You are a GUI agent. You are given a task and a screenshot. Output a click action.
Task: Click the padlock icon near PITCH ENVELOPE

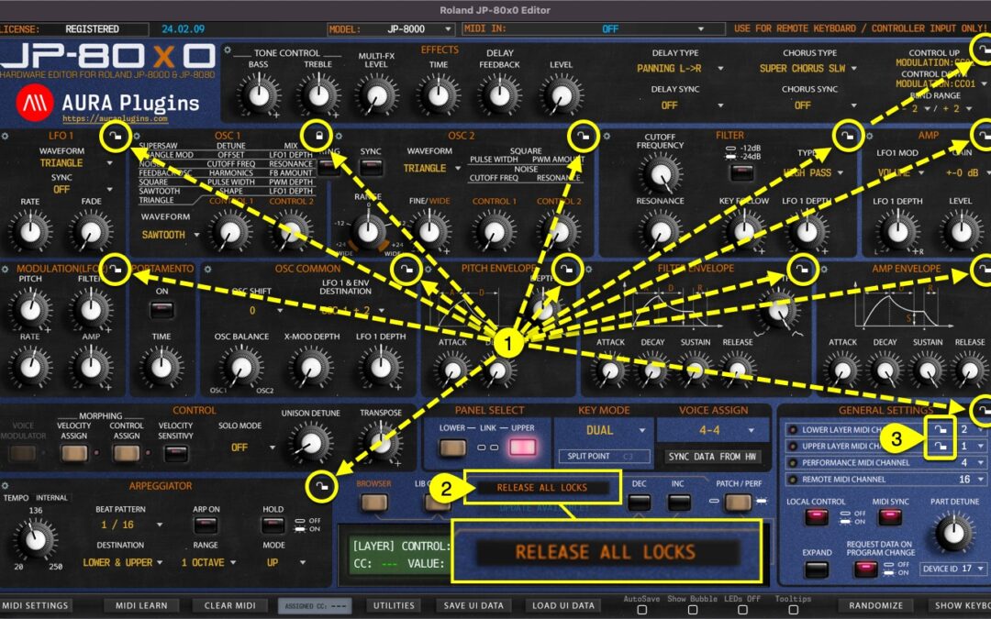point(567,270)
